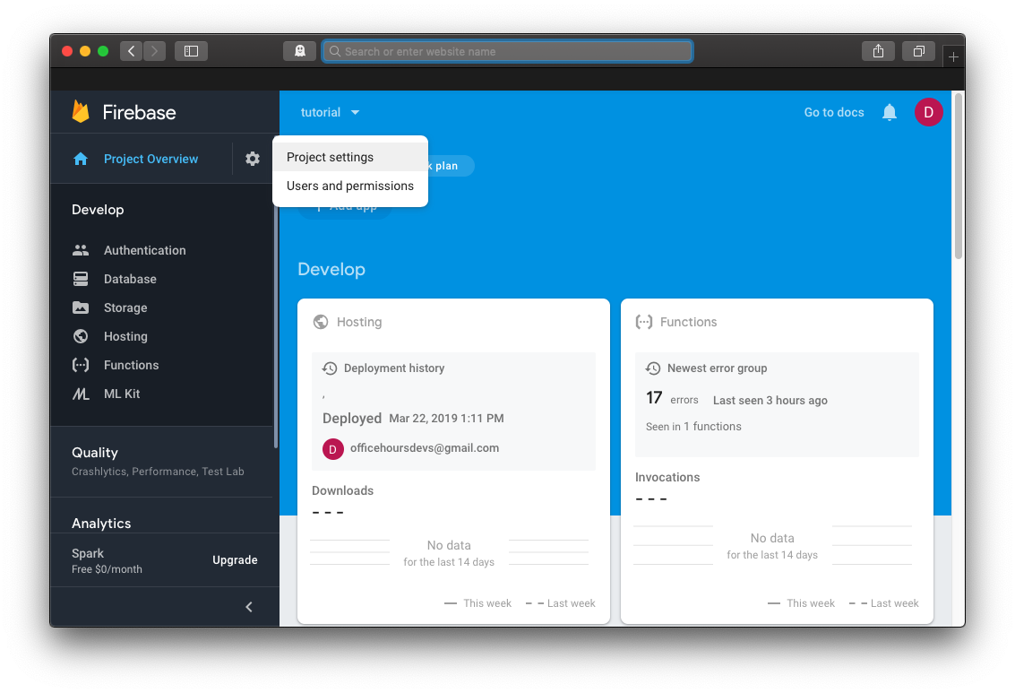
Task: Click the page's vertical scrollbar
Action: (958, 179)
